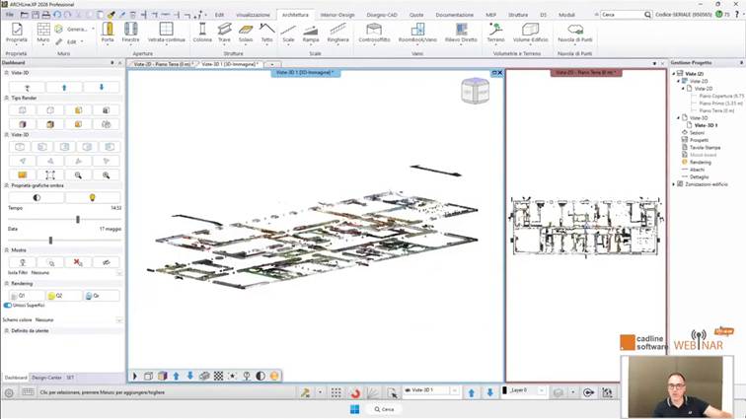Click the blue up arrow in Dashboard Viste 3D
The height and width of the screenshot is (419, 746).
(x=64, y=87)
